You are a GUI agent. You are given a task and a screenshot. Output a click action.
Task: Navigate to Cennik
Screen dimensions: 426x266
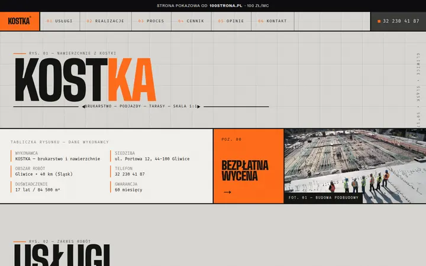tap(191, 21)
